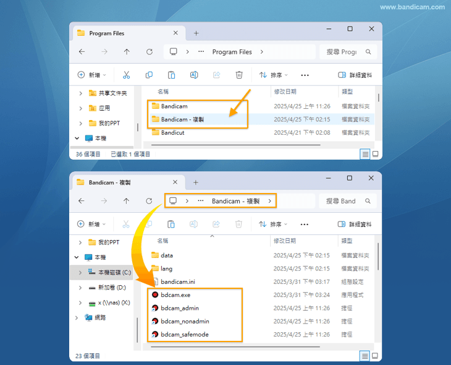
Task: Toggle 詳細資料 pane in Bandicam - 複製 window
Action: 355,224
